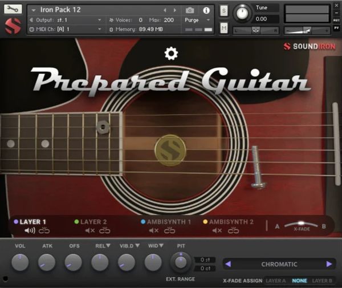Open the wrench instrument edit mode
Viewport: 342px width, 288px height.
[x=13, y=9]
